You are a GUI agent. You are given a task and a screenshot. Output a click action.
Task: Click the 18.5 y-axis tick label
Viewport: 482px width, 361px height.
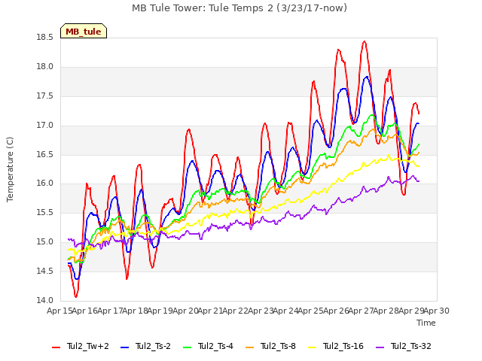[x=45, y=38]
